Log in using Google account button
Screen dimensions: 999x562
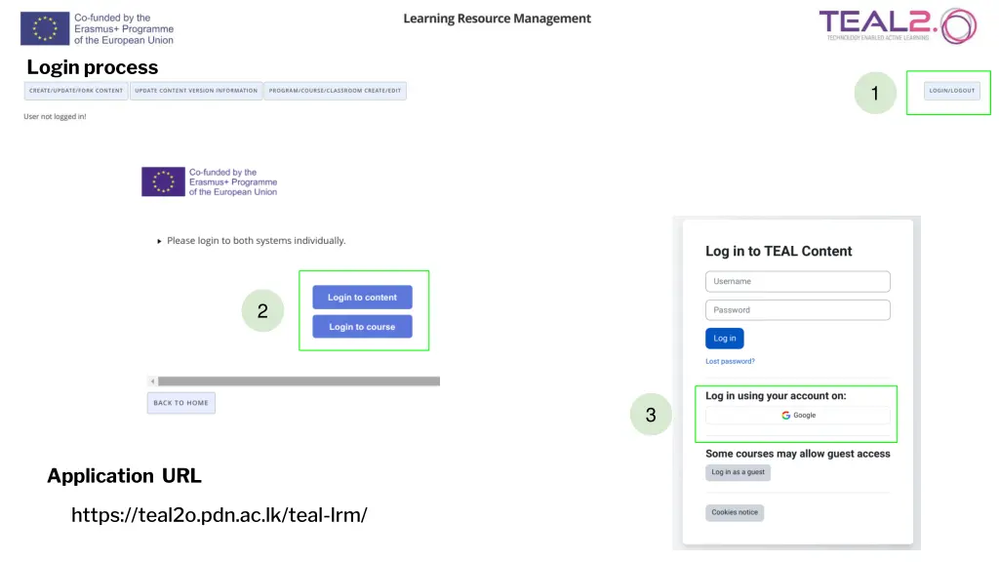[798, 416]
